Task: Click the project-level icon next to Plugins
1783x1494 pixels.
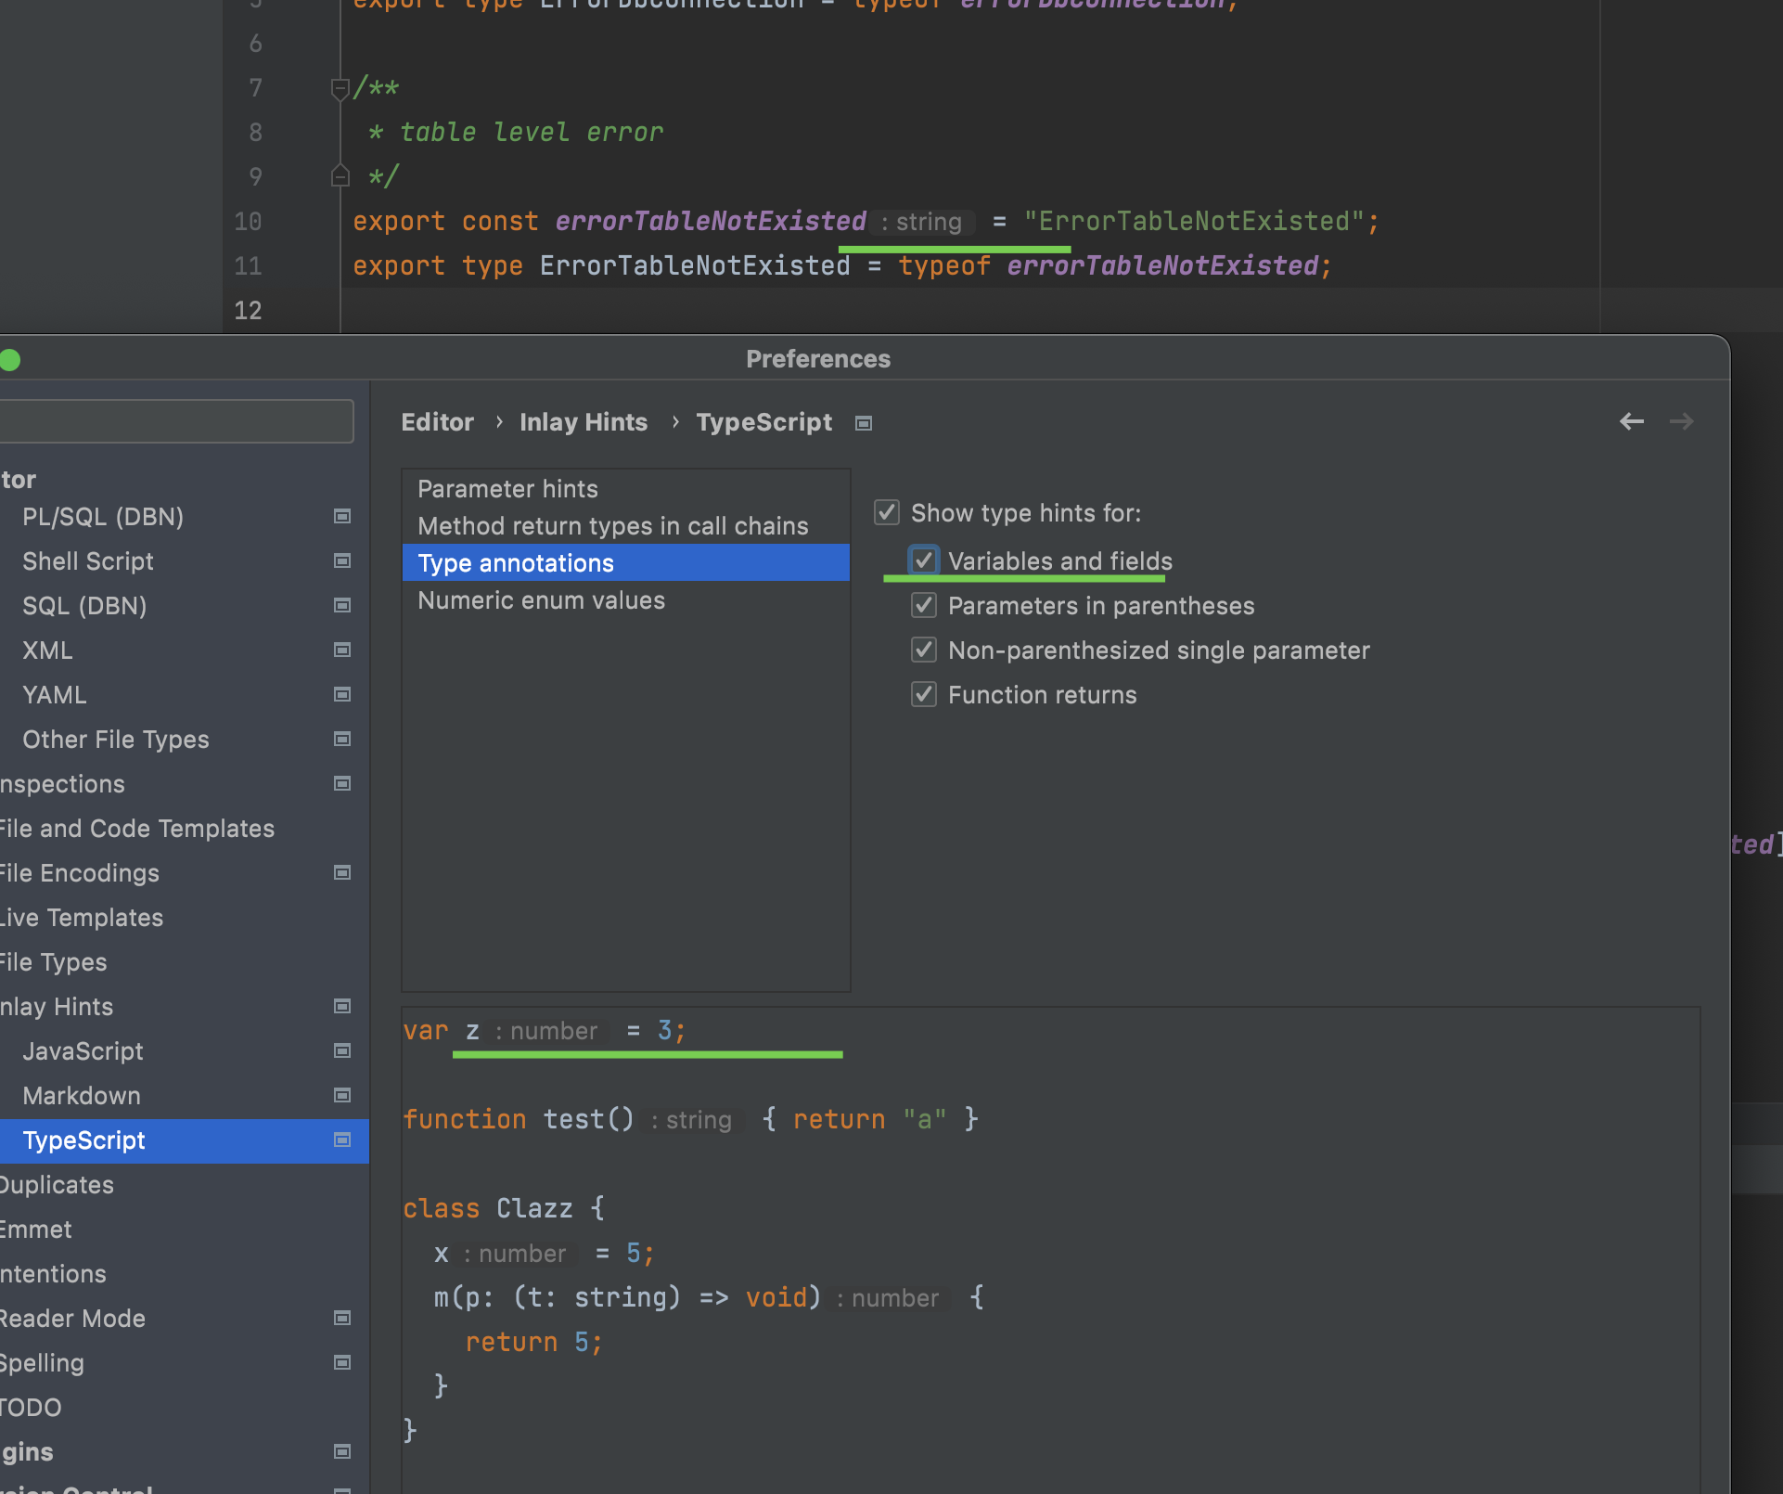Action: (x=342, y=1451)
